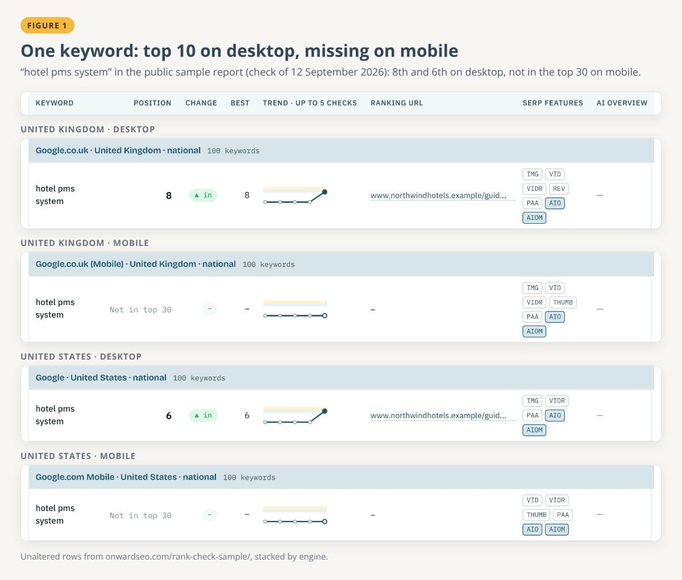Click '100 keywords' beside the Google.co.uk (Mobile) heading
Image resolution: width=682 pixels, height=580 pixels.
pos(269,265)
